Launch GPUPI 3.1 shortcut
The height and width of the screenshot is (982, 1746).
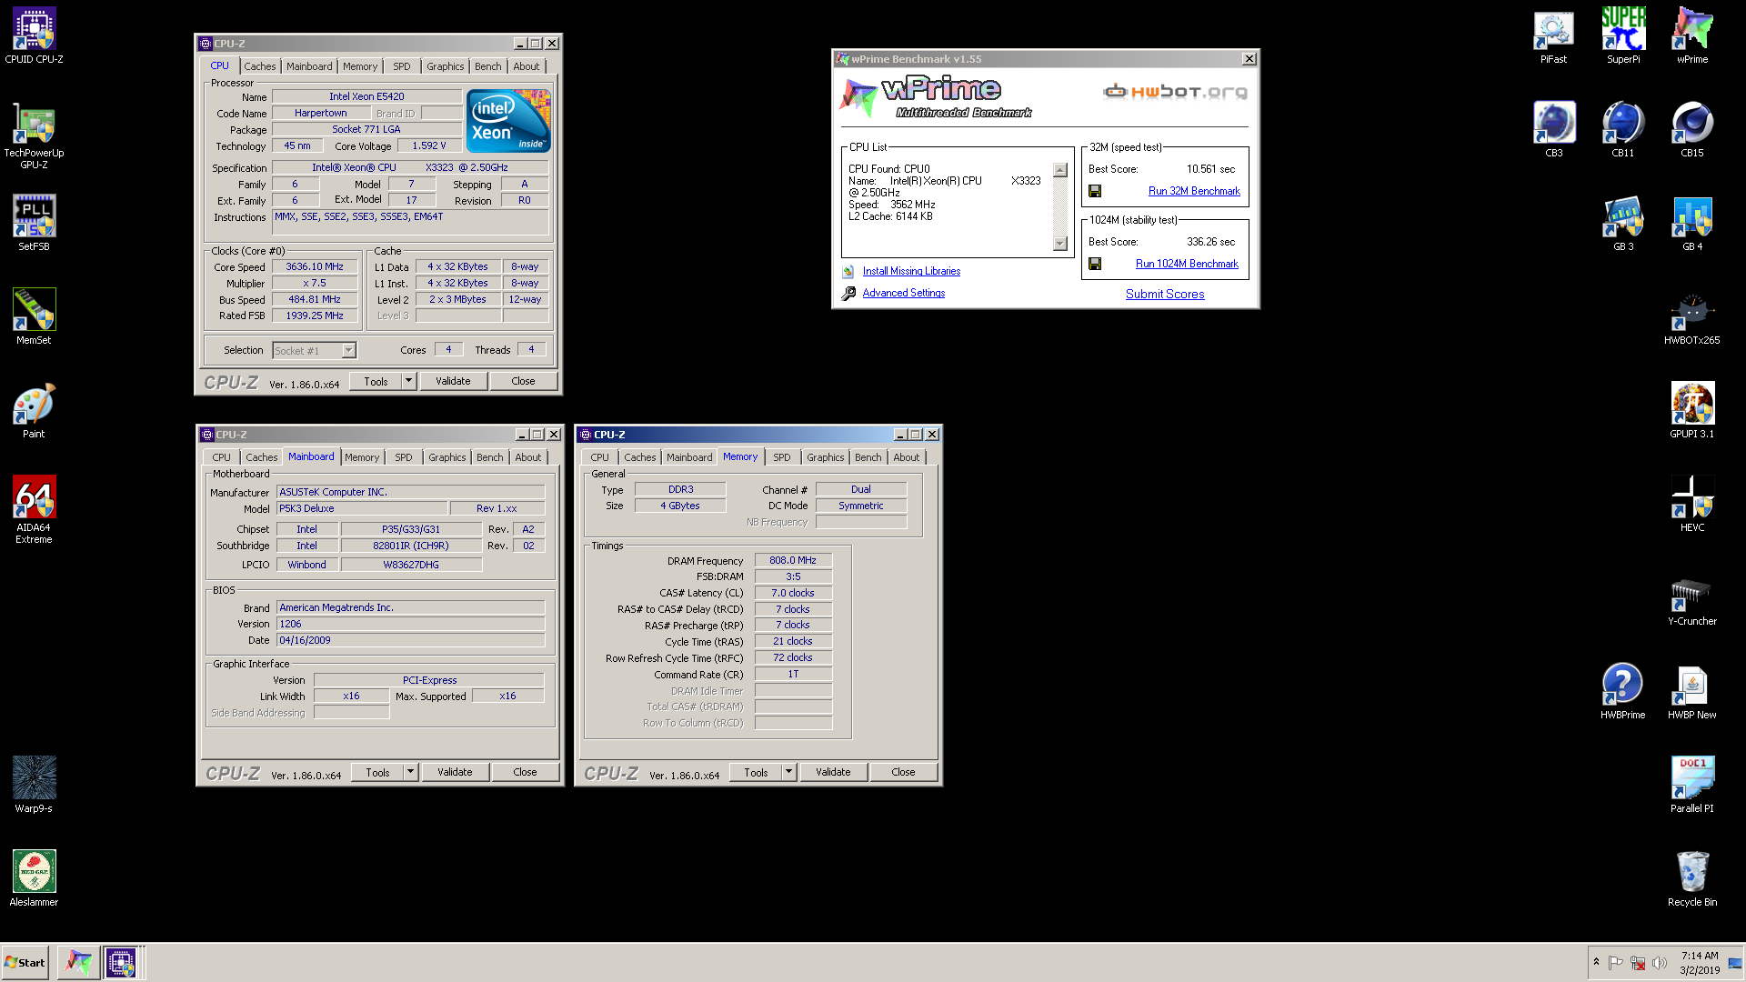click(x=1692, y=411)
